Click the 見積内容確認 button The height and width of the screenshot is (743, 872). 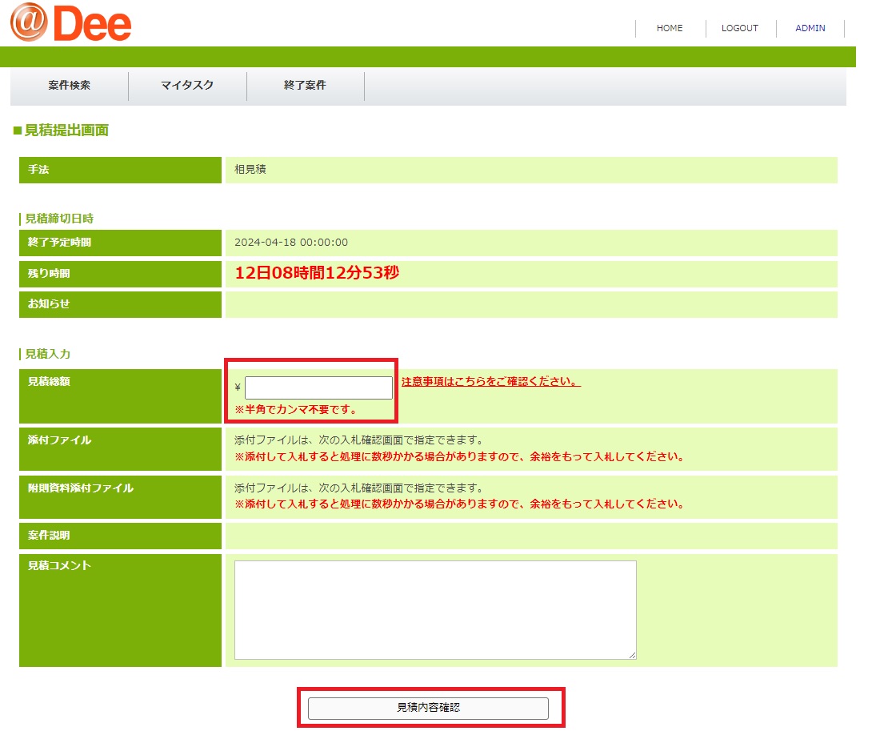tap(428, 708)
